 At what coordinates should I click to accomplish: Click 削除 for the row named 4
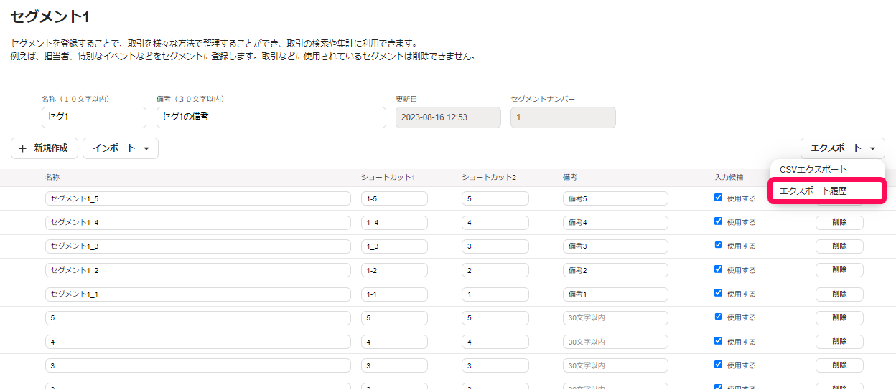839,342
